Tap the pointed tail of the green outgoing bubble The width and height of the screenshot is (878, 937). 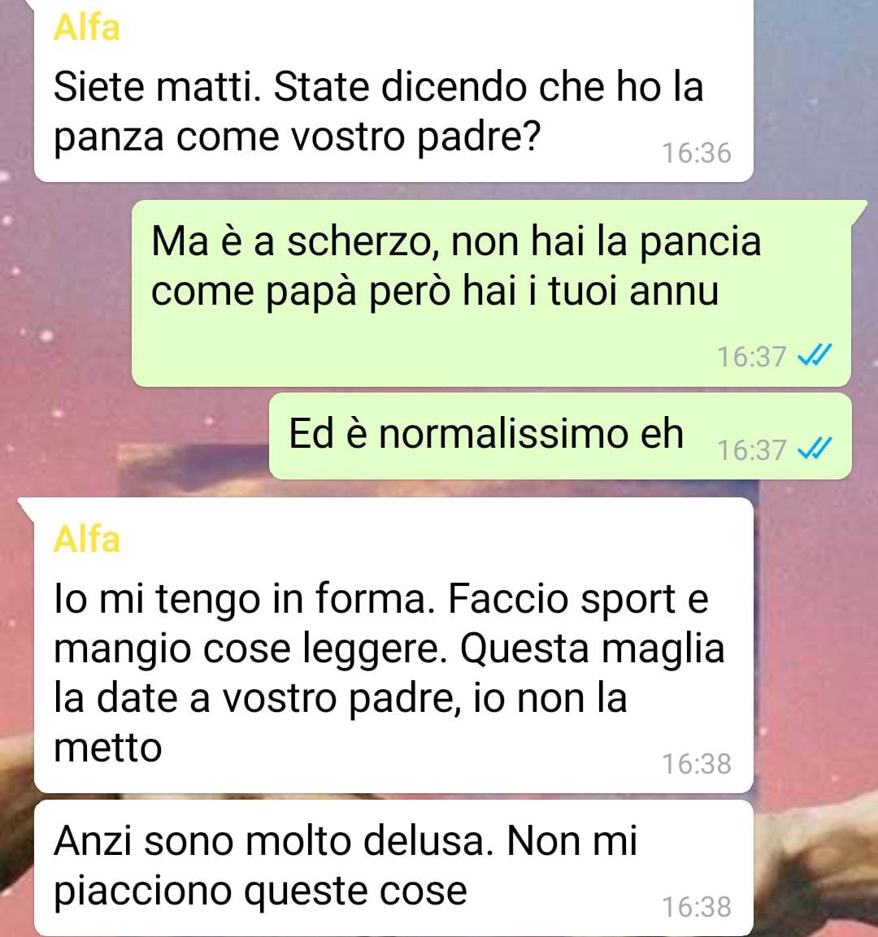858,210
